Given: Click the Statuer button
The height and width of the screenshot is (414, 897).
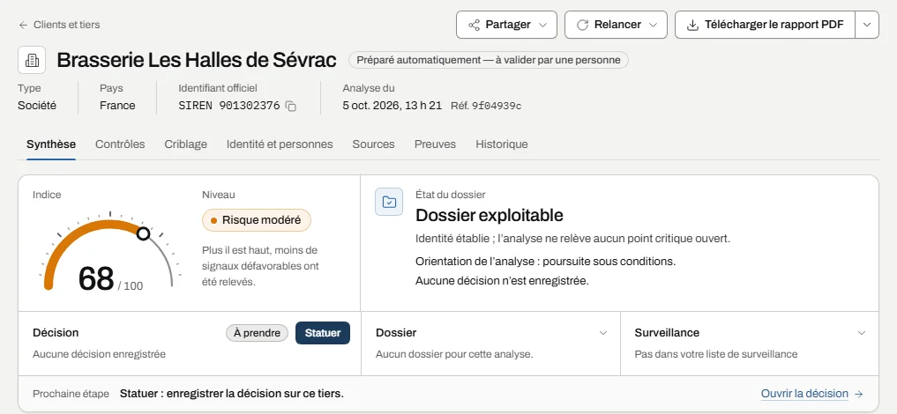Looking at the screenshot, I should 323,333.
